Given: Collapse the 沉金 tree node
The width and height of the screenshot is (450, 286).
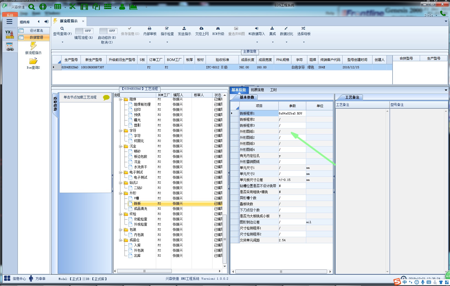Looking at the screenshot, I should [x=120, y=146].
